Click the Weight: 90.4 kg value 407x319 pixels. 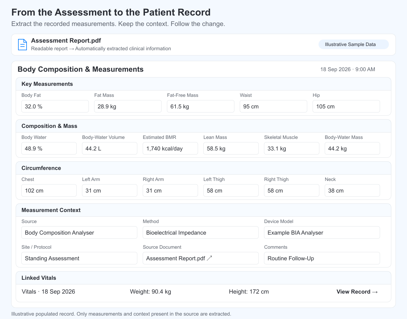[150, 292]
